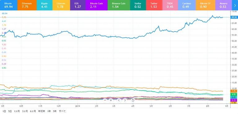
Task: Click the 69.94 price axis label
Action: click(x=233, y=17)
